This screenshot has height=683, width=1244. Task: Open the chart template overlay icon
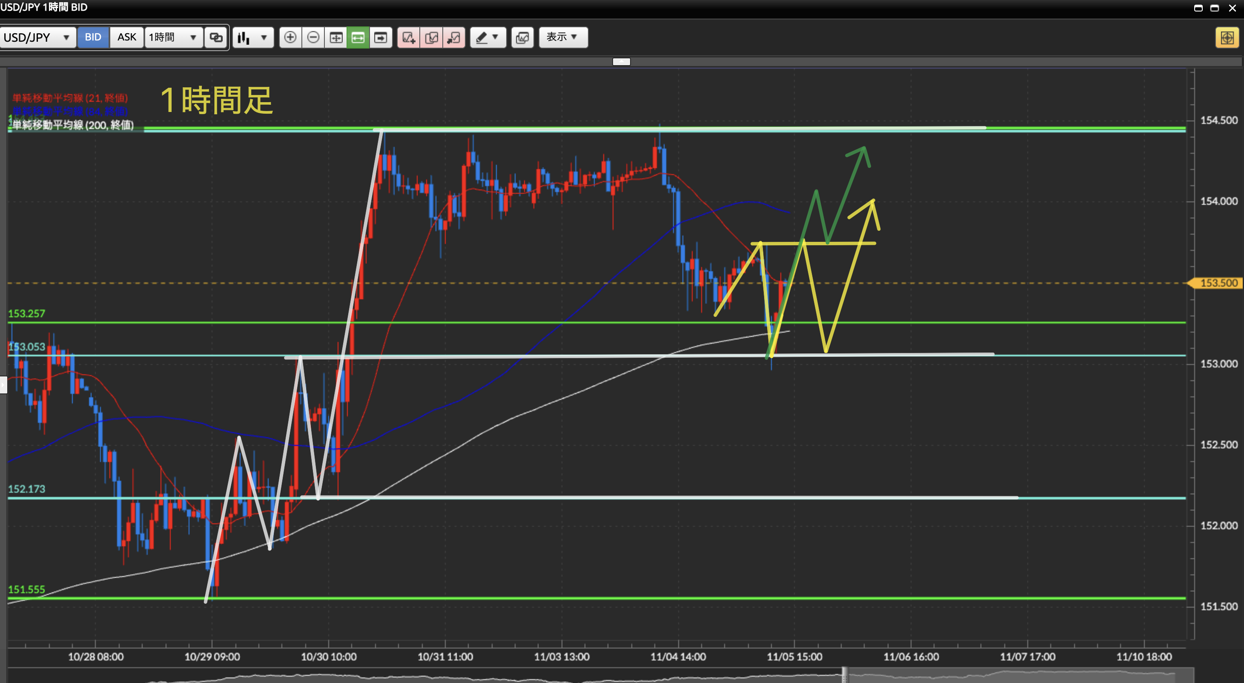point(522,37)
